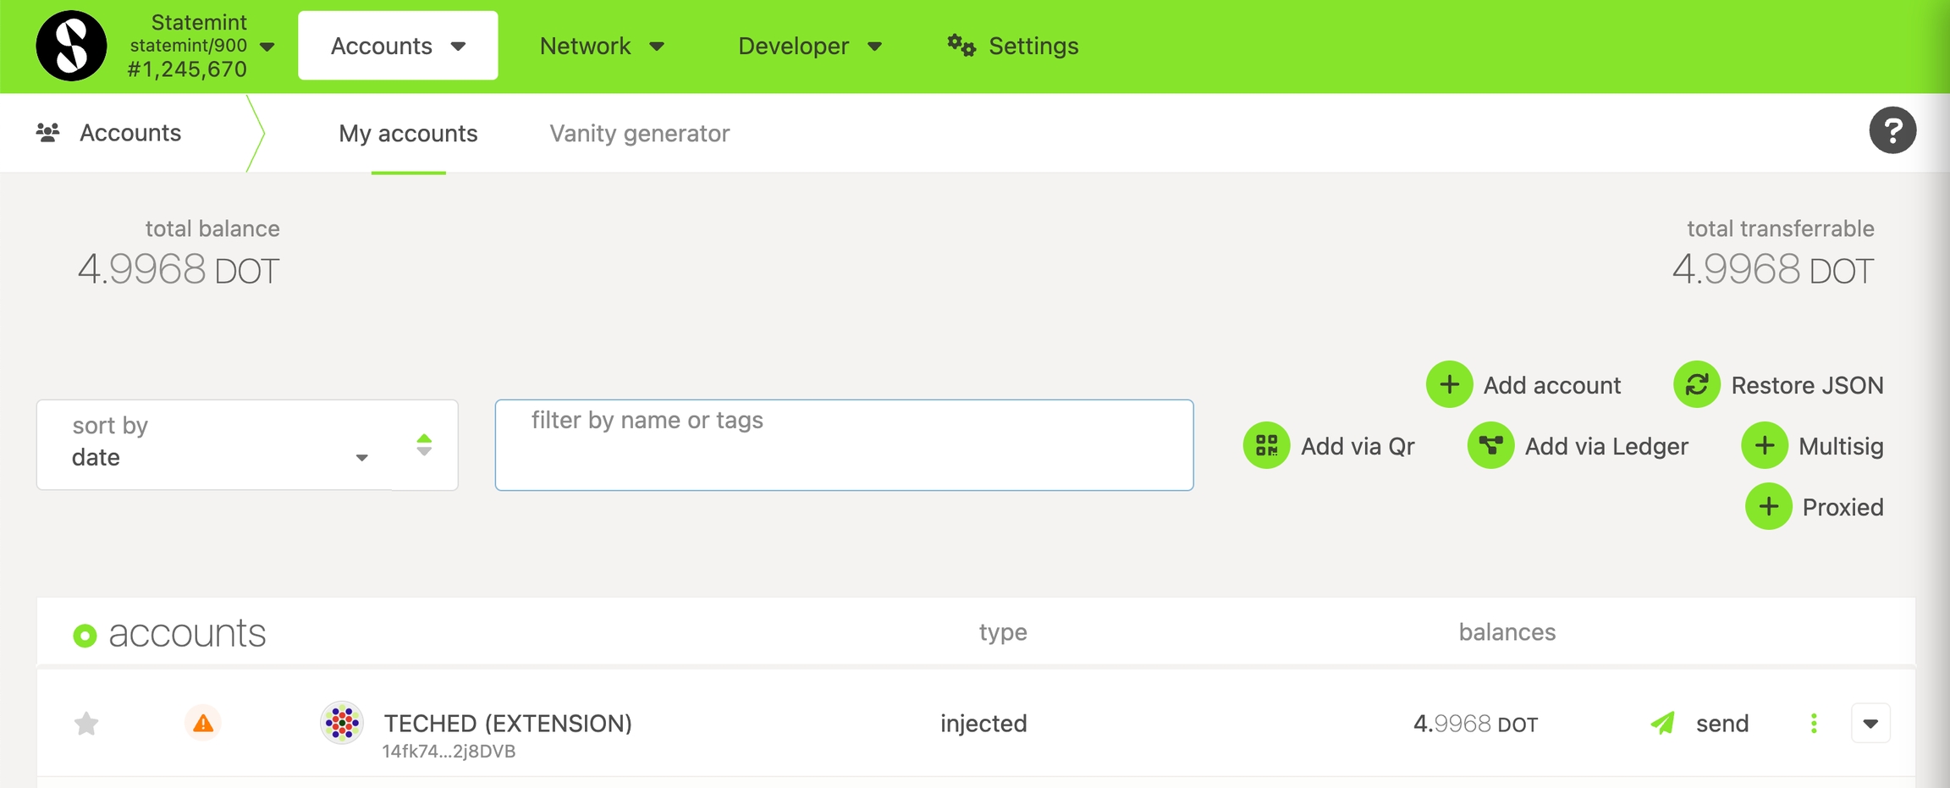The height and width of the screenshot is (788, 1950).
Task: Click the Statemint chain logo
Action: point(71,46)
